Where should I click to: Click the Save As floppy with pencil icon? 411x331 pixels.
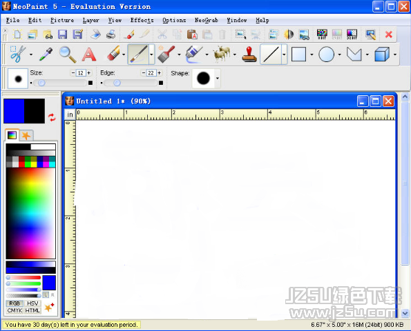click(x=78, y=34)
